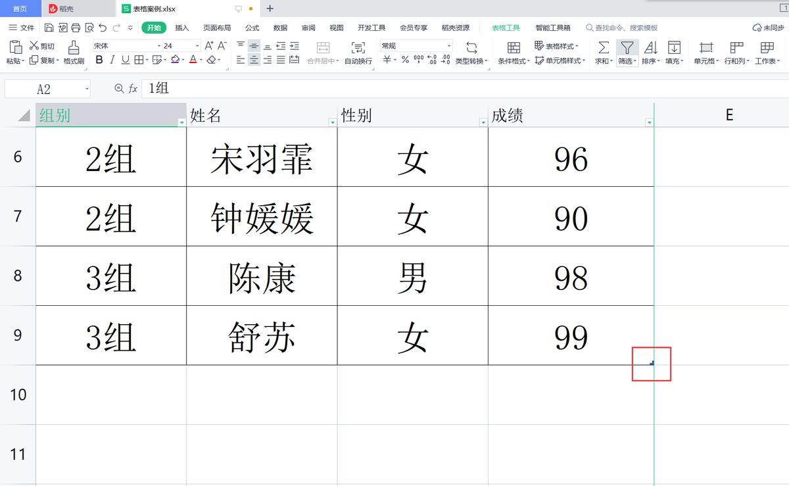The image size is (789, 486).
Task: Toggle bold formatting
Action: pyautogui.click(x=99, y=59)
